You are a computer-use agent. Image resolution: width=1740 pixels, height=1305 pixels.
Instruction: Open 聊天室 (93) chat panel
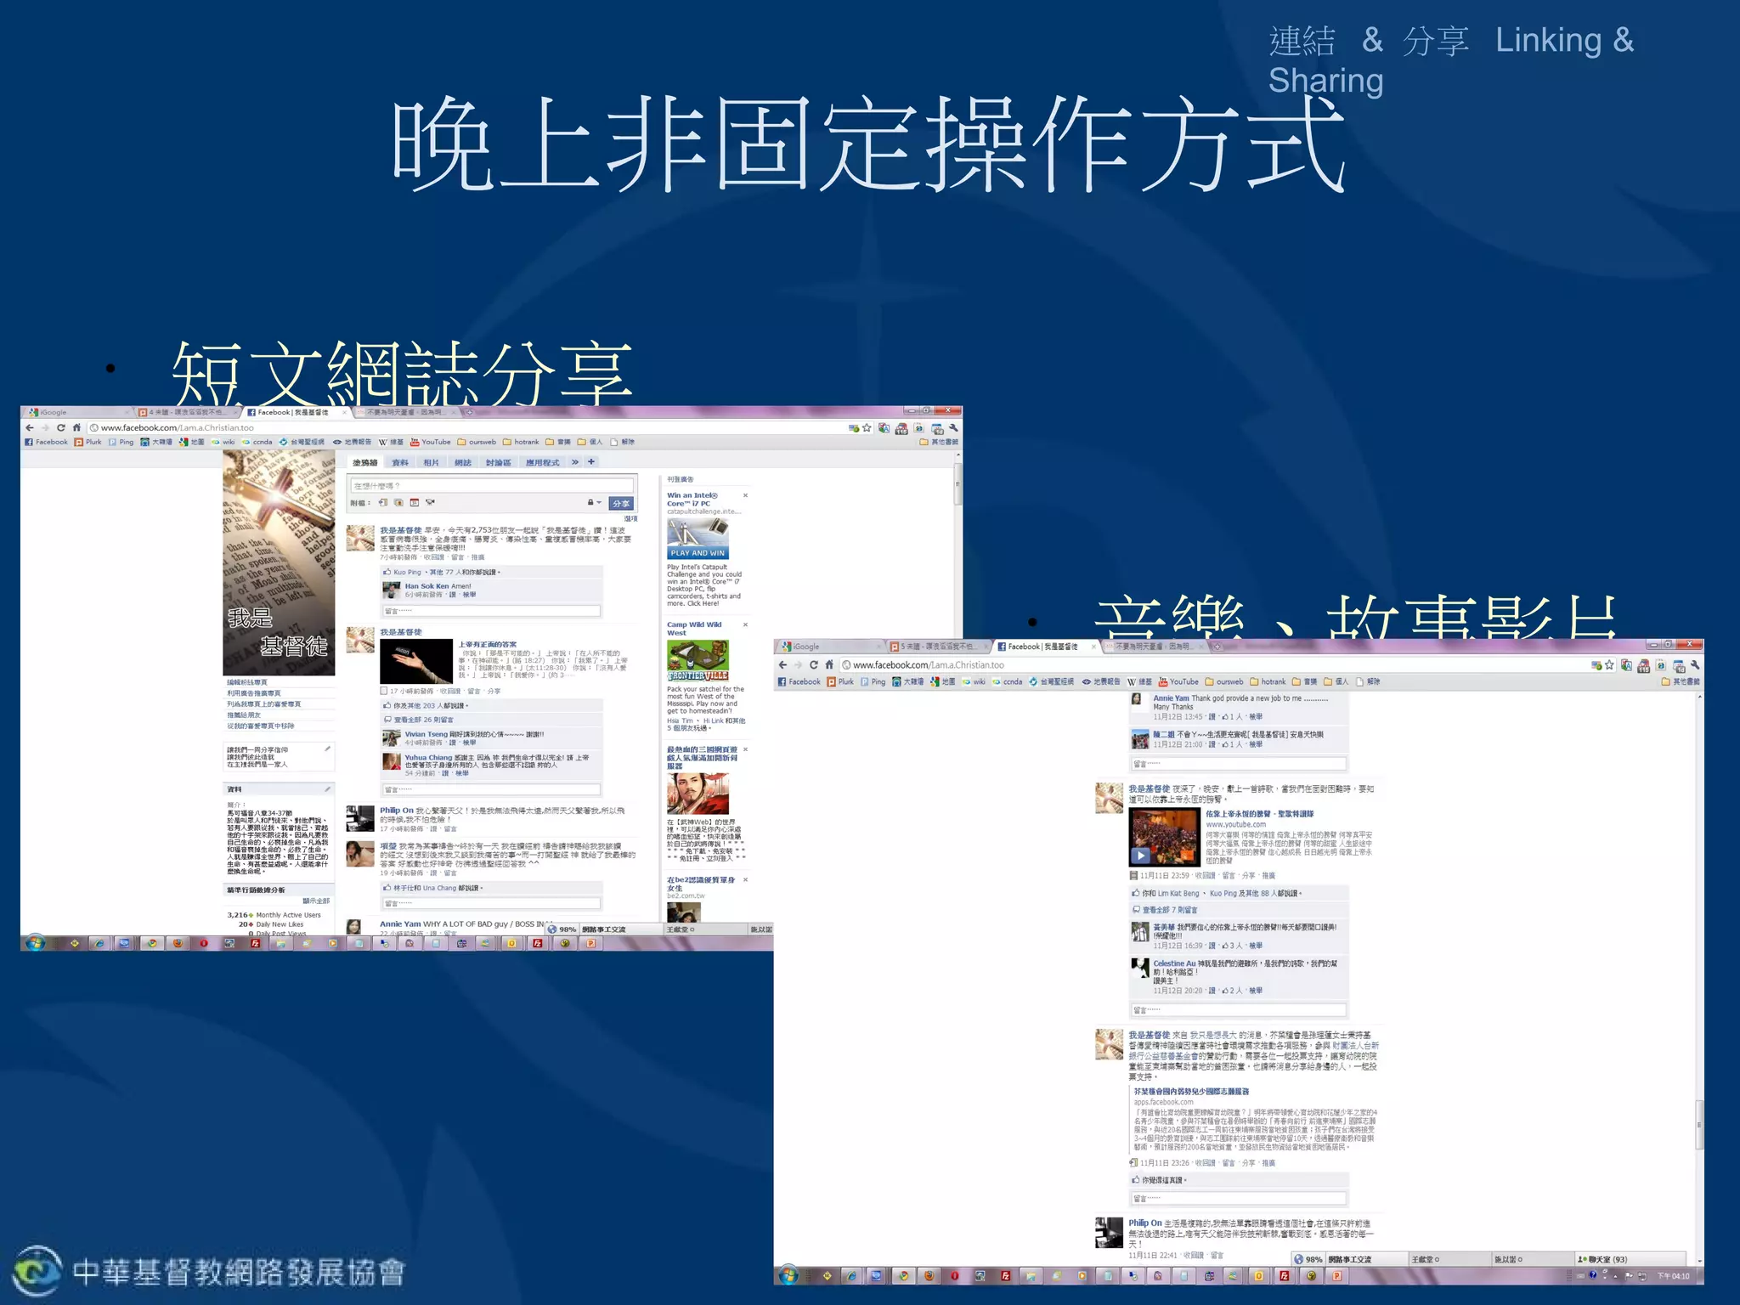1630,1259
